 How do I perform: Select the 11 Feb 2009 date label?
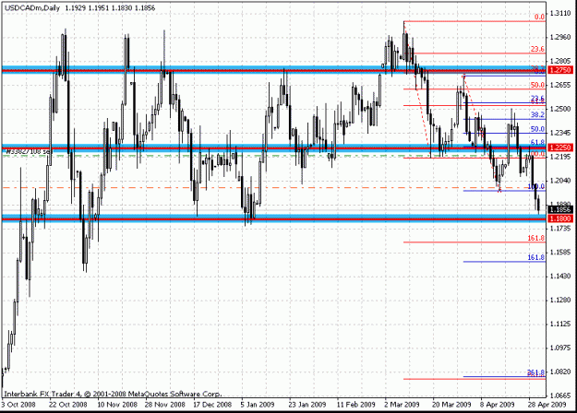[x=355, y=405]
